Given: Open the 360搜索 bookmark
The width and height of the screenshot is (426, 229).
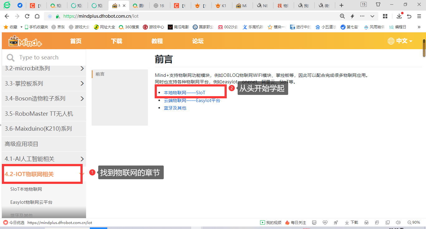Looking at the screenshot, I should coord(129,27).
